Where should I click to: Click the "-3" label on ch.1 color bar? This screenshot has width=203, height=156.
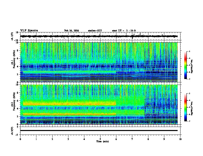[x=189, y=51]
